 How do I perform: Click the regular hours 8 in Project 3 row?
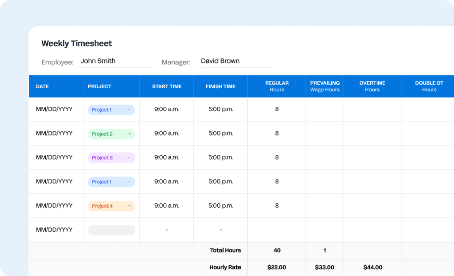277,157
